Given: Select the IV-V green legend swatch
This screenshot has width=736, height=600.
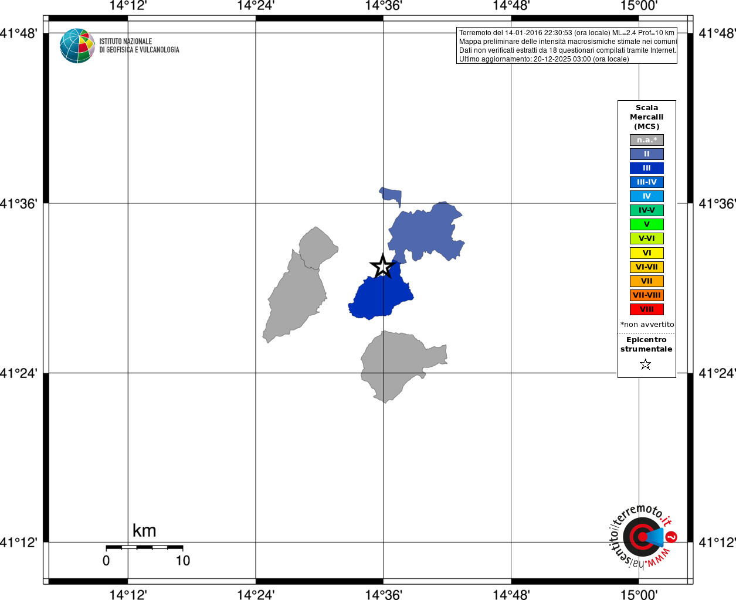Looking at the screenshot, I should [647, 210].
